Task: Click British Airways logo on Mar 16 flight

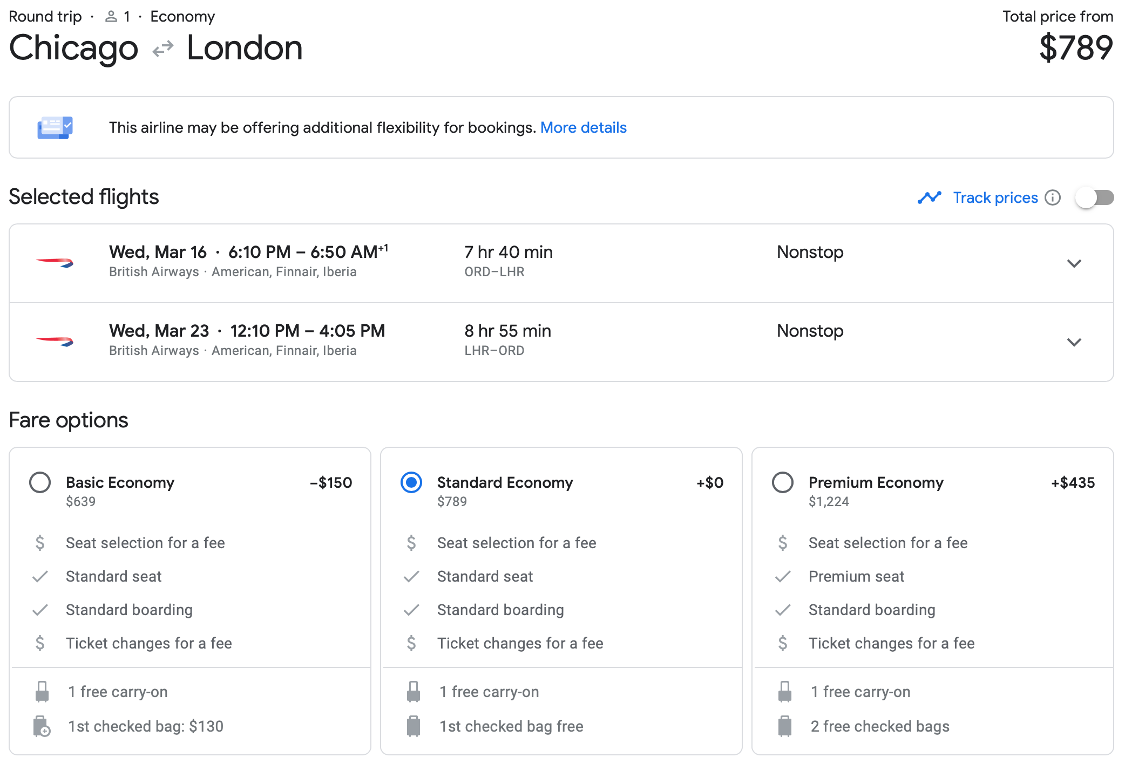Action: tap(55, 263)
